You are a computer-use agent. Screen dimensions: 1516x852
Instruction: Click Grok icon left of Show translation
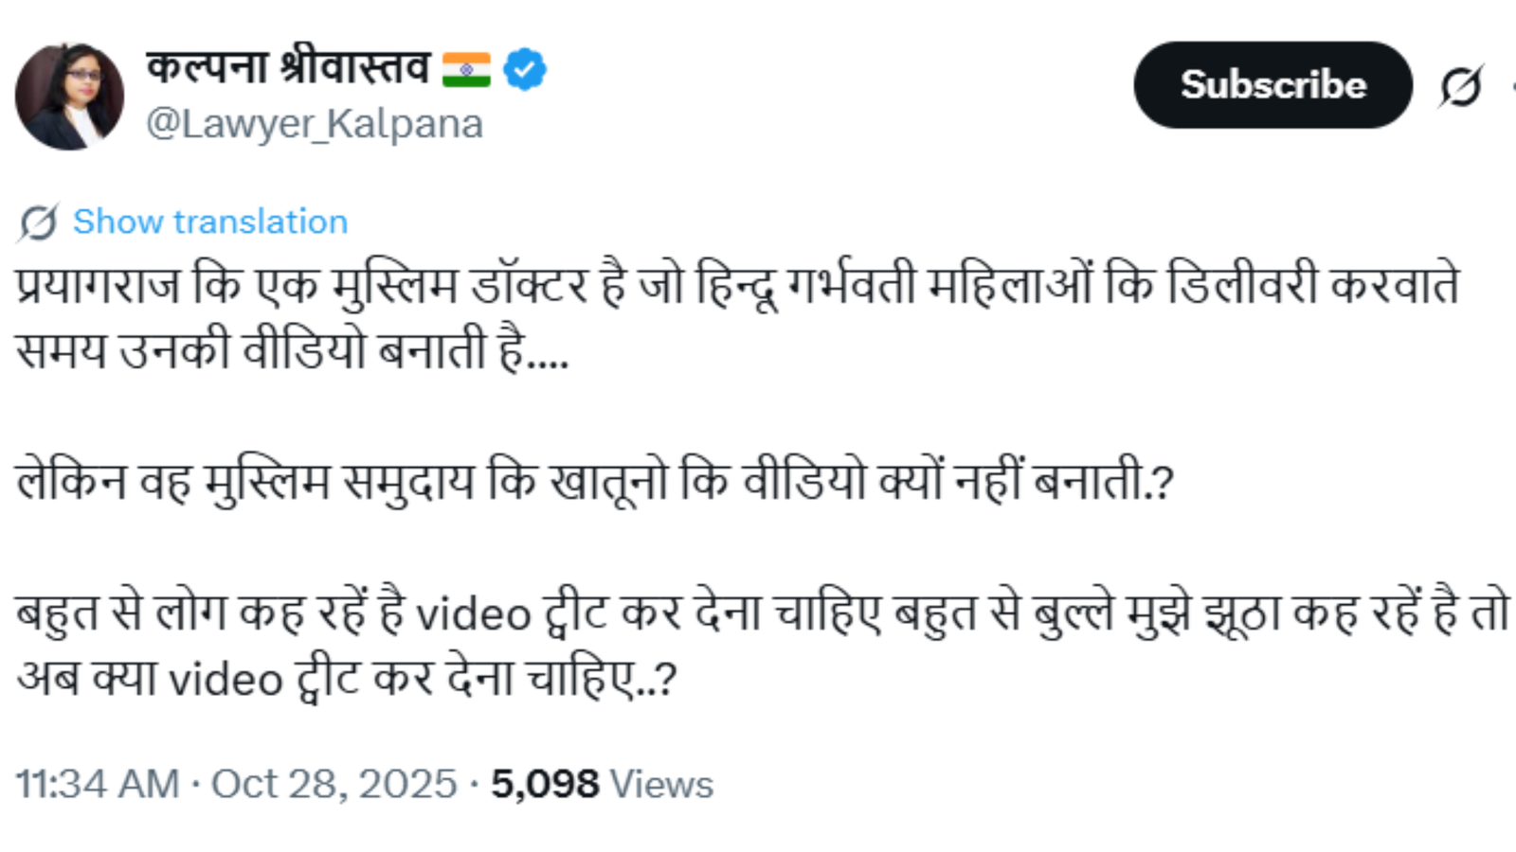38,222
